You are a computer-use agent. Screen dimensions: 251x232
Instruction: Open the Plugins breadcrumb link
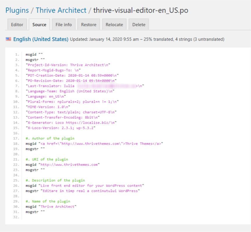click(17, 10)
